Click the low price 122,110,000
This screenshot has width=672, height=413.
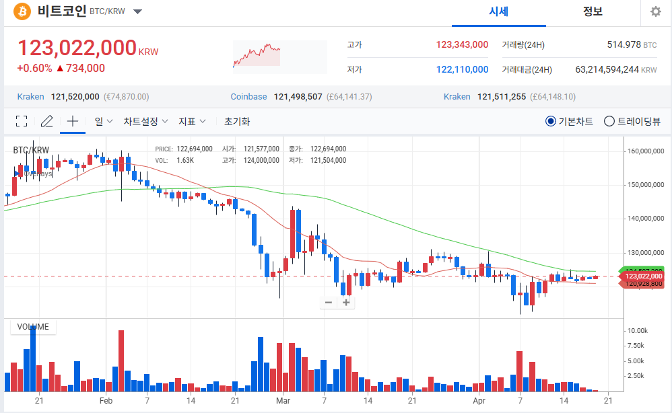462,69
